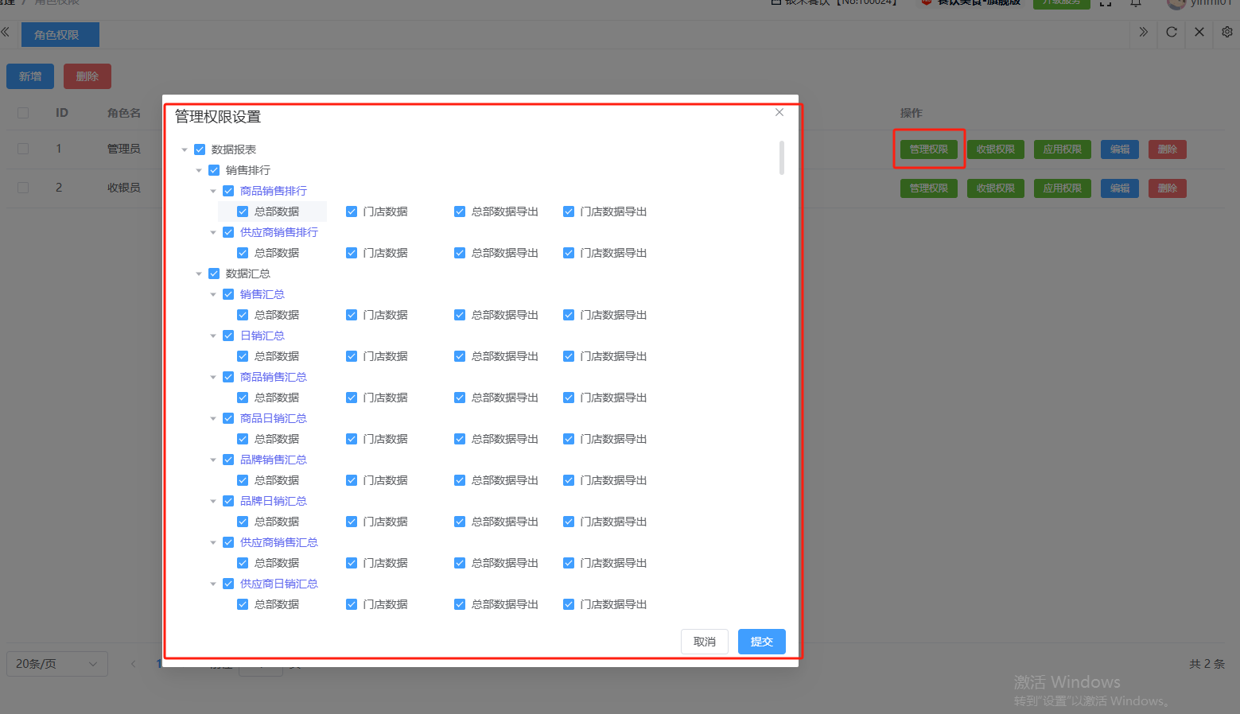Select the 角色权限 tab

click(x=56, y=35)
